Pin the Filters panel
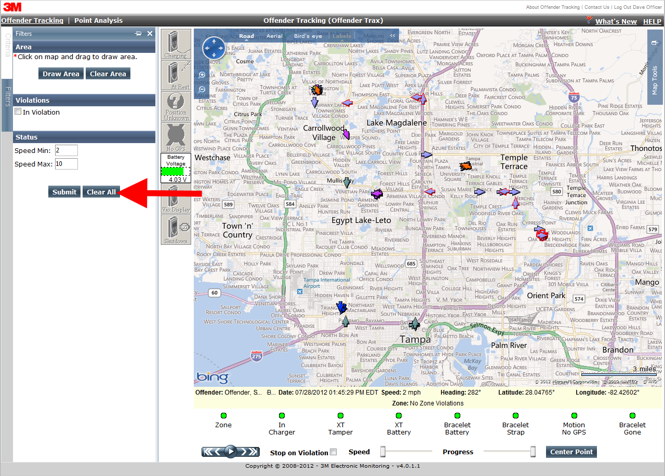Image resolution: width=665 pixels, height=476 pixels. click(x=138, y=33)
